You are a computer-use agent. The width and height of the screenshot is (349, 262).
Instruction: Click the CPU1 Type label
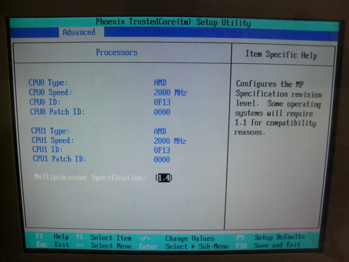click(x=50, y=131)
